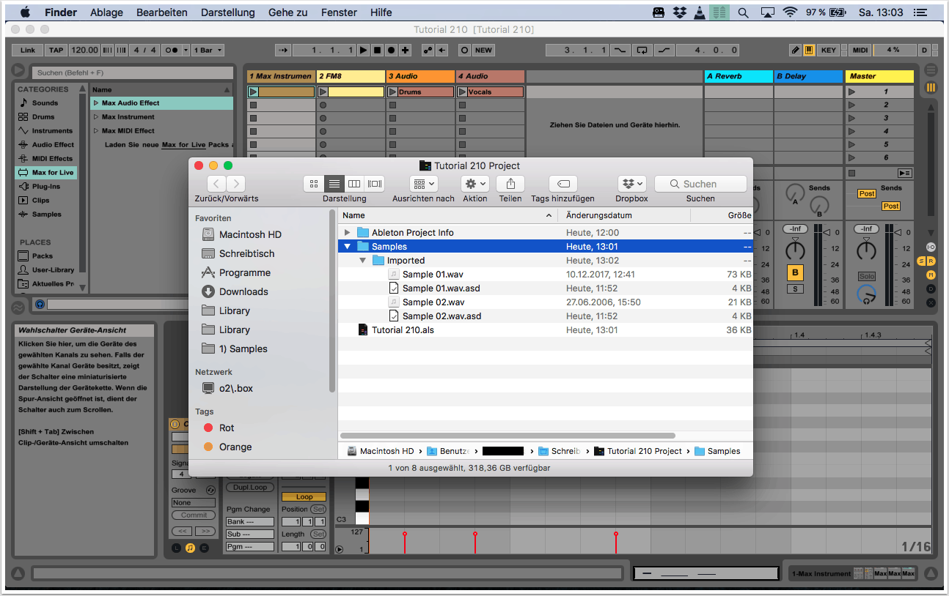Image resolution: width=949 pixels, height=596 pixels.
Task: Collapse the Imported folder
Action: [x=362, y=261]
